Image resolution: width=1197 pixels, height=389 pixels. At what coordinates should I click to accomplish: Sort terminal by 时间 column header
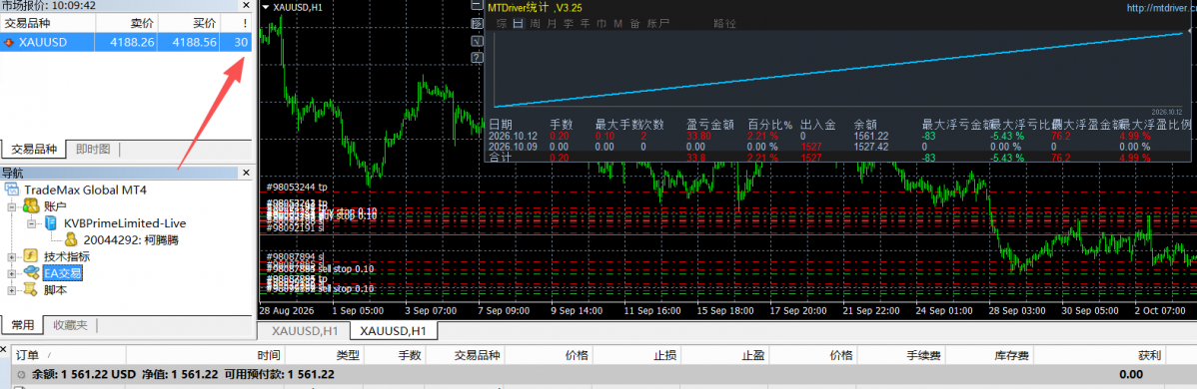(205, 355)
